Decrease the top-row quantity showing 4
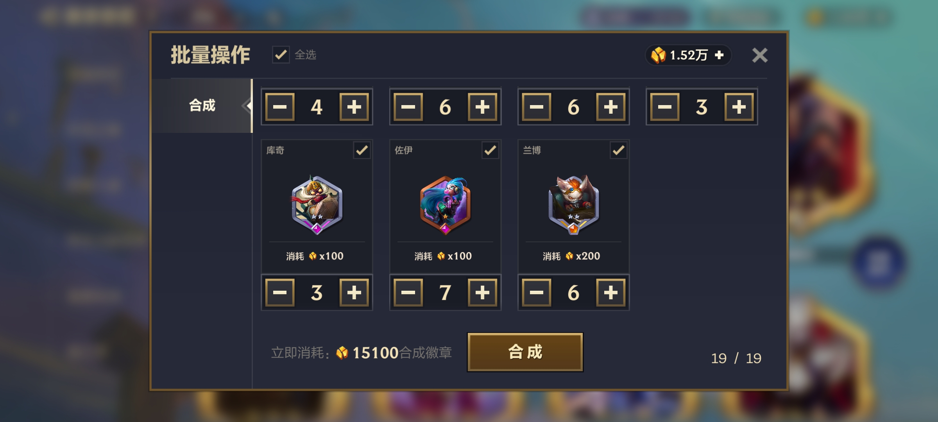Viewport: 938px width, 422px height. (280, 107)
